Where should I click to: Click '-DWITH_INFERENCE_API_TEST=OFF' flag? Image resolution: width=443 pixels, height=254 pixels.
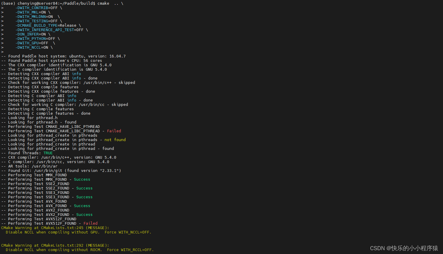(49, 30)
